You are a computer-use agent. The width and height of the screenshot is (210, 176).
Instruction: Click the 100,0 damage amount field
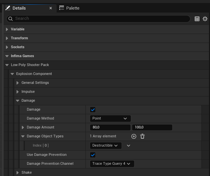pos(152,127)
